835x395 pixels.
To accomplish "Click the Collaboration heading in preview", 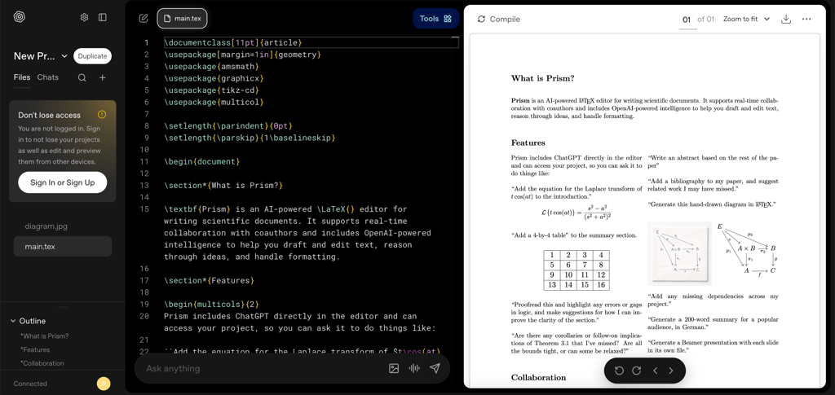I will (538, 377).
